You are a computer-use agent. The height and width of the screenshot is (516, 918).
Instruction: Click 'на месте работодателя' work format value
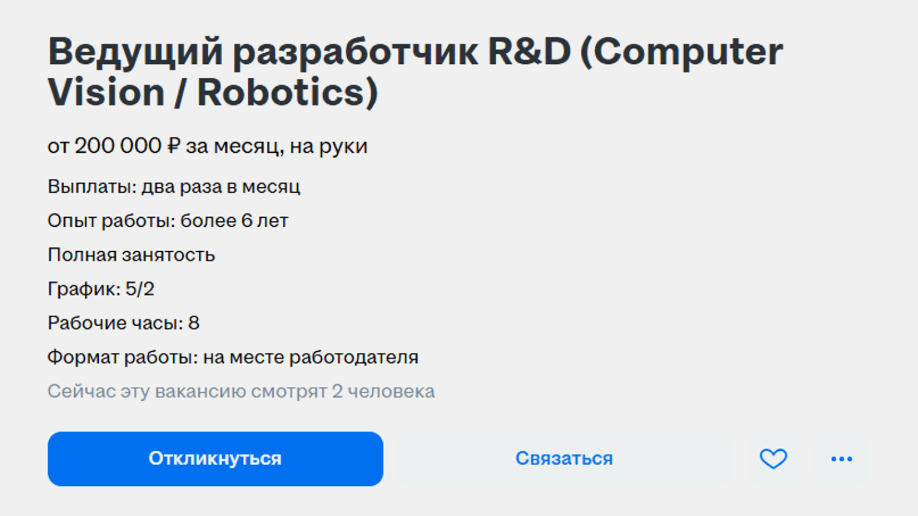point(311,357)
